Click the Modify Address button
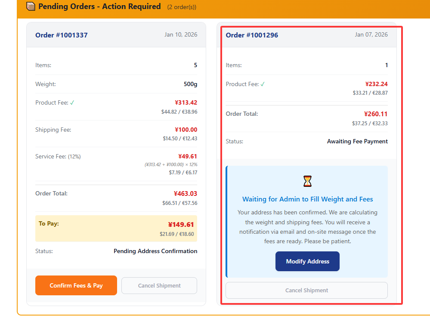The width and height of the screenshot is (430, 325). click(x=307, y=261)
